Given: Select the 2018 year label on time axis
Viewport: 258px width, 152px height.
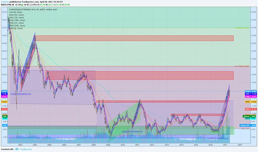Looking at the screenshot, I should pyautogui.click(x=240, y=145).
